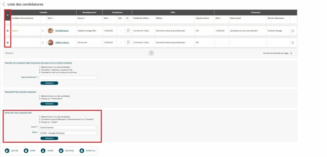327x157 pixels.
Task: Open the VIEWER icon in bottom toolbar
Action: [x=43, y=151]
